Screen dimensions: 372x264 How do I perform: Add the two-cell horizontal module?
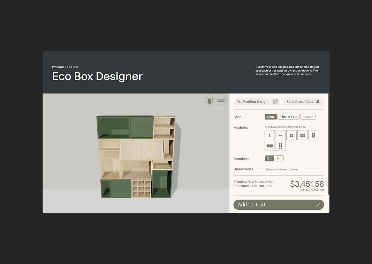[x=280, y=135]
